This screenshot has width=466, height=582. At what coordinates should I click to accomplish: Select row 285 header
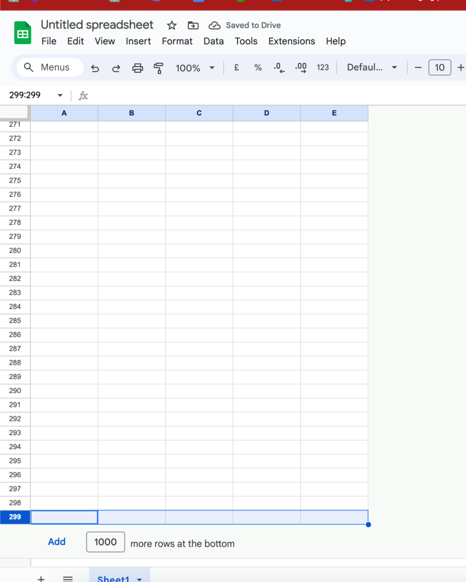tap(15, 321)
